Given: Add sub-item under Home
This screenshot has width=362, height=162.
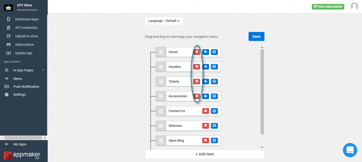Looking at the screenshot, I should (x=205, y=52).
